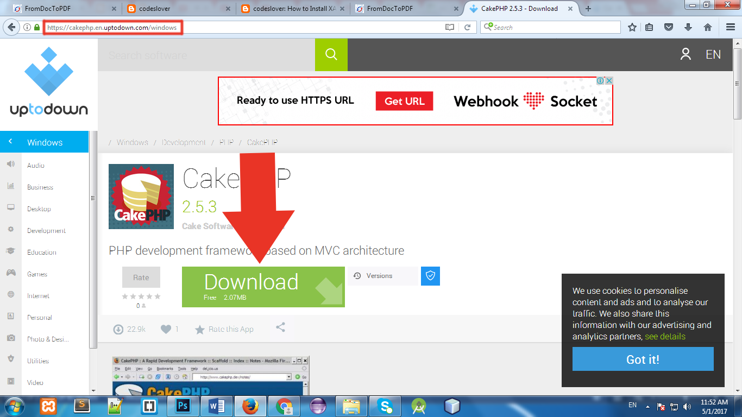The width and height of the screenshot is (742, 417).
Task: Click the volume icon in system tray
Action: (687, 406)
